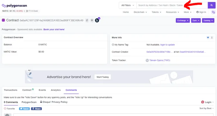
Task: Open the Blockscan chat 'b' icon
Action: tap(97, 21)
